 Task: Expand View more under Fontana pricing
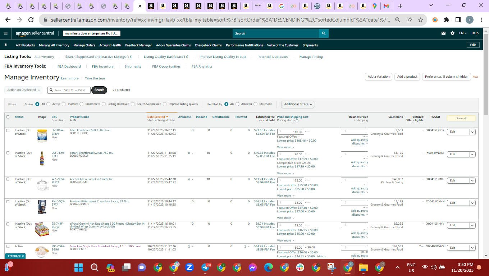click(x=286, y=218)
